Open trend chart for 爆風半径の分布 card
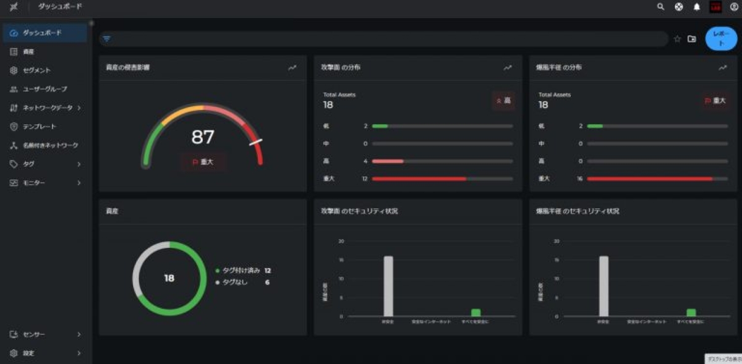The height and width of the screenshot is (364, 742). [x=722, y=67]
